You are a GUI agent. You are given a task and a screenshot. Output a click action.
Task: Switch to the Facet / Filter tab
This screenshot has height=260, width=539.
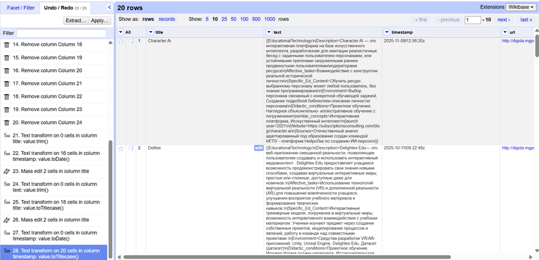click(x=21, y=8)
